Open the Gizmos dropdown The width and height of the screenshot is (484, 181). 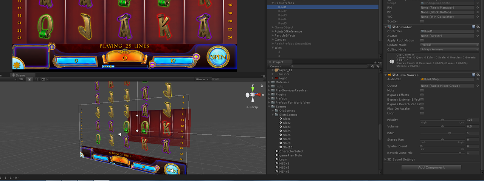point(202,79)
